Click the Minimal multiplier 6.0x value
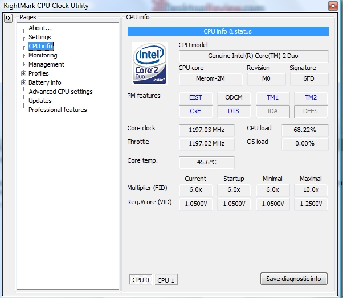The width and height of the screenshot is (343, 298). click(272, 190)
